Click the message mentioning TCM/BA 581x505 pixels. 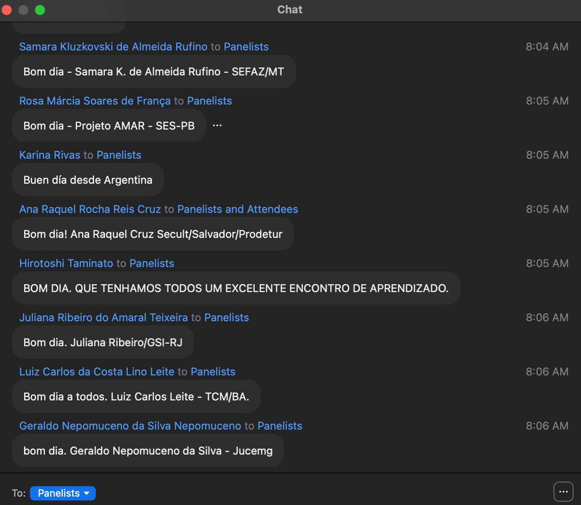click(136, 397)
